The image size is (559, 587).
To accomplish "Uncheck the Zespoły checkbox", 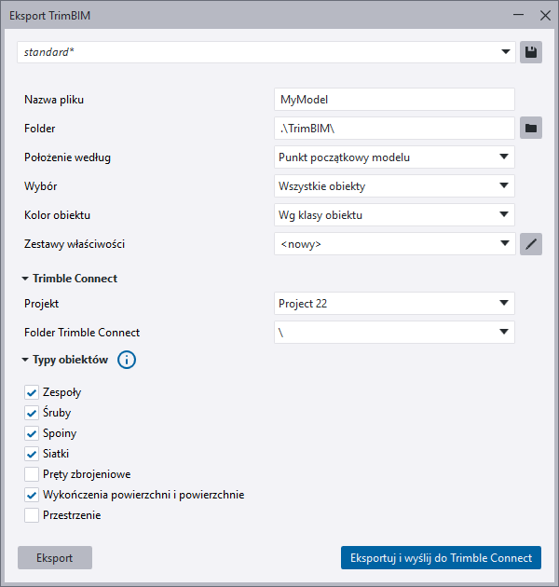I will click(x=32, y=392).
